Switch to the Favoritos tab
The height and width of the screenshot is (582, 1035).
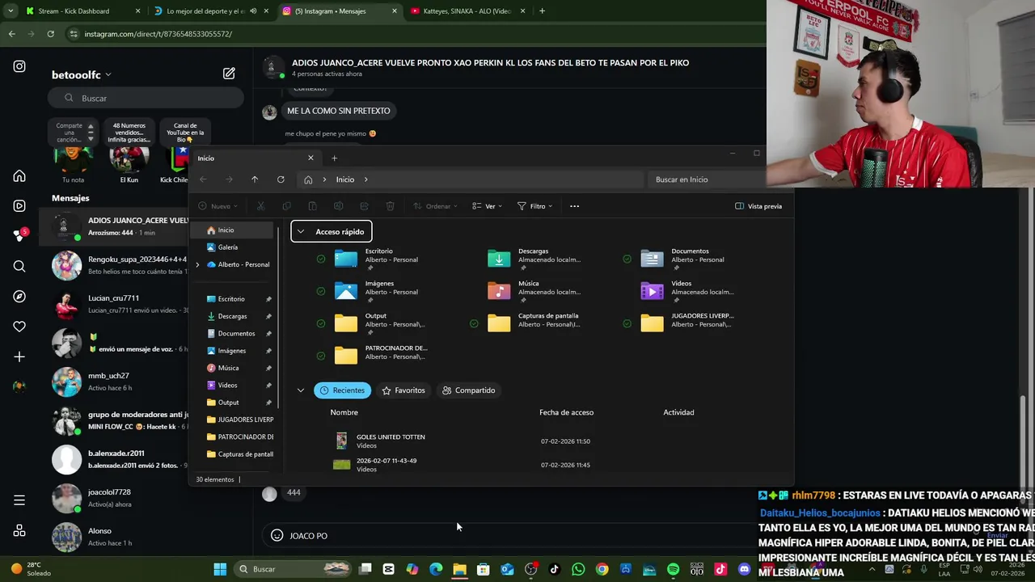[403, 390]
